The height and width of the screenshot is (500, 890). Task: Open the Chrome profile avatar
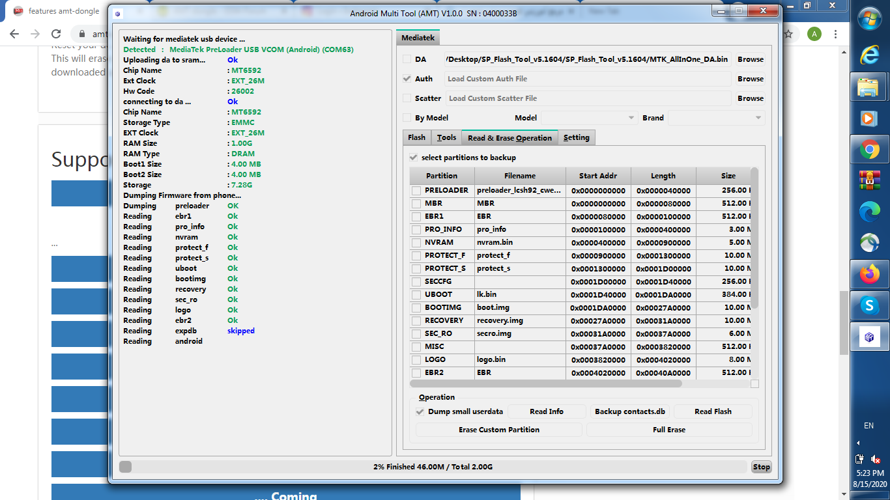coord(814,34)
